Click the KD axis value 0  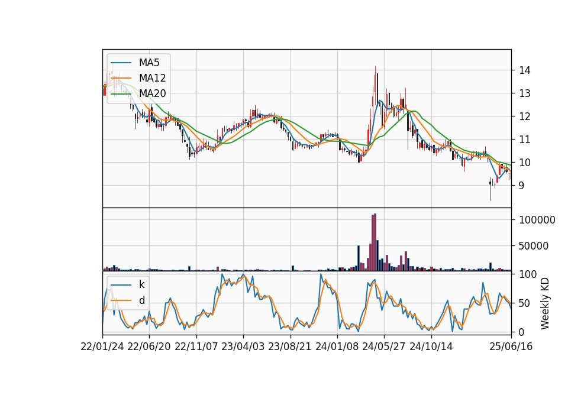pos(522,332)
